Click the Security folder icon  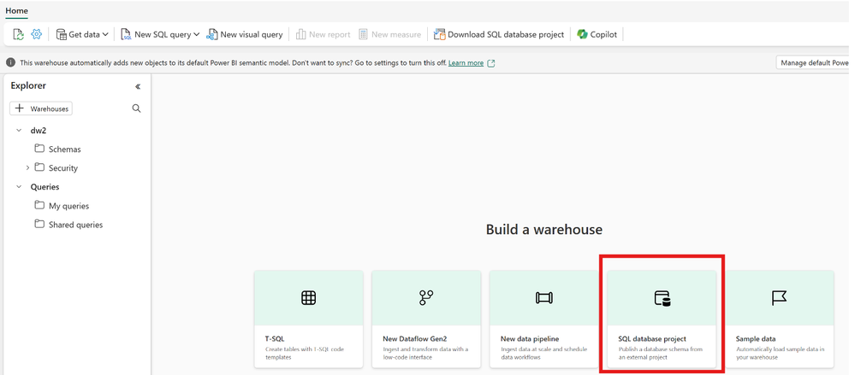tap(39, 167)
